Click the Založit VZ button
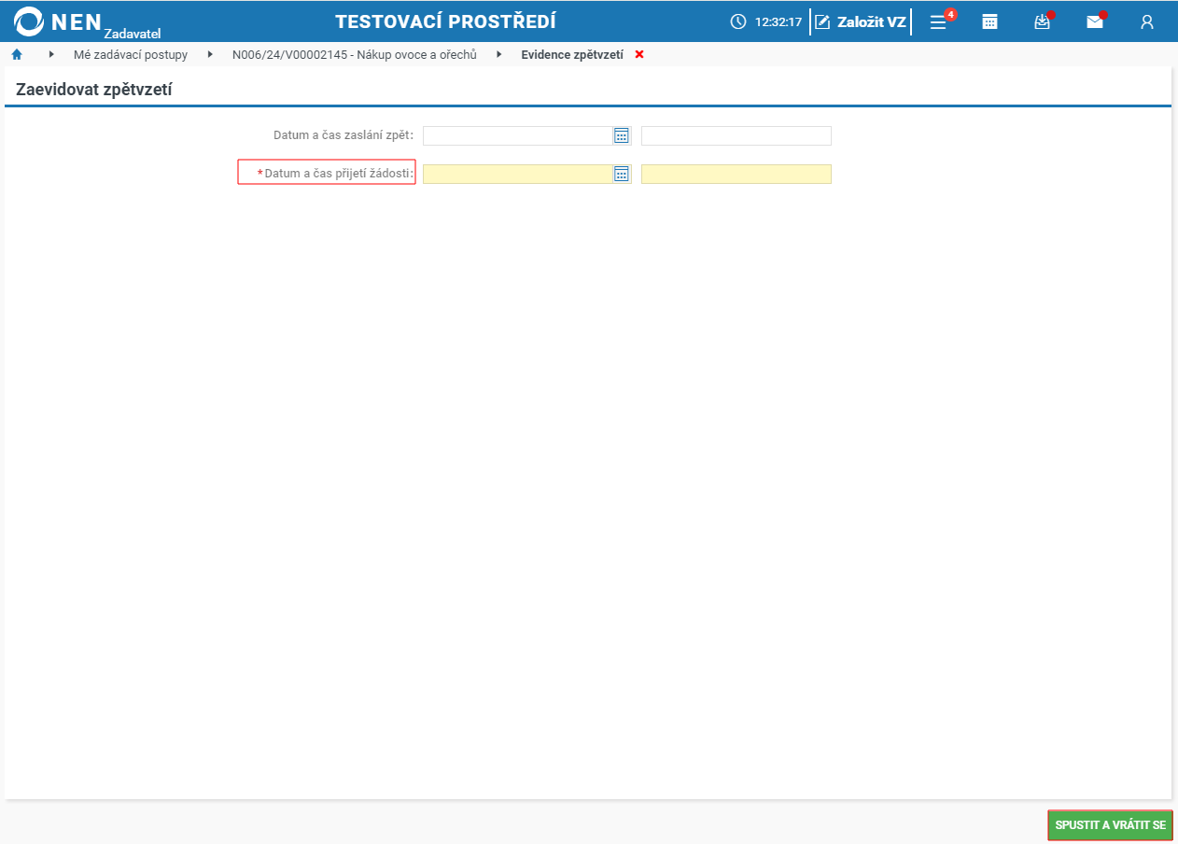This screenshot has height=844, width=1178. coord(861,21)
